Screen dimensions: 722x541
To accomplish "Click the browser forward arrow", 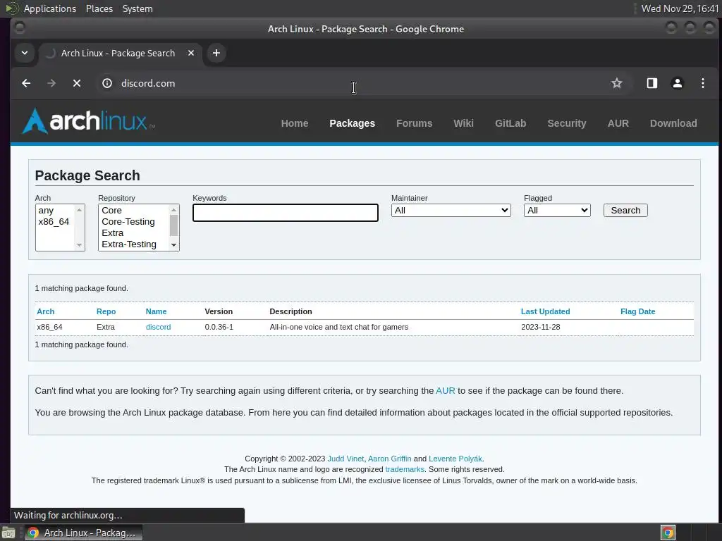I will [51, 83].
